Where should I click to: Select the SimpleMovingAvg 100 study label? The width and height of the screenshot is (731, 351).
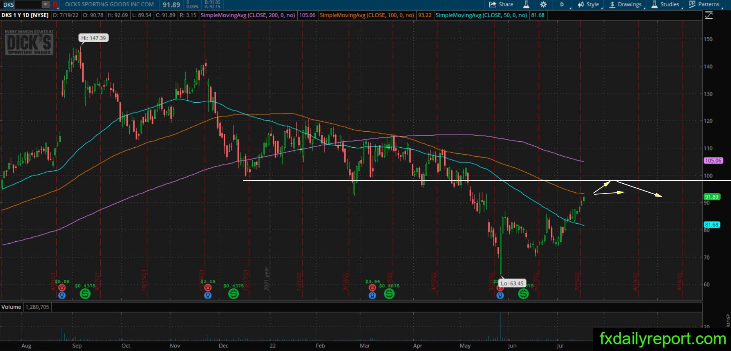point(367,15)
